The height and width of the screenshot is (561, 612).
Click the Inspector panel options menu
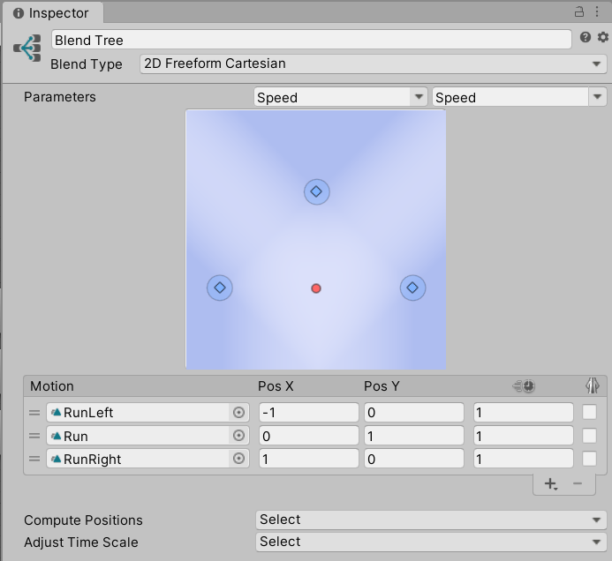(x=599, y=12)
